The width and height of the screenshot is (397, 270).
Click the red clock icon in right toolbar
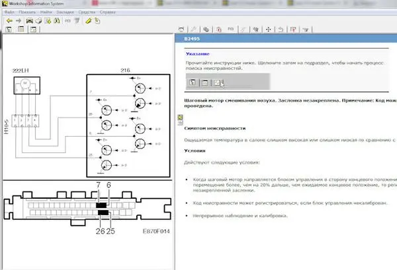pos(219,30)
